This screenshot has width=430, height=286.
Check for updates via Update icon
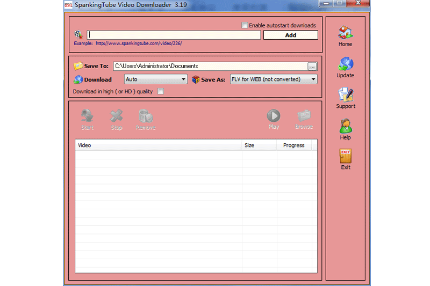(x=345, y=64)
